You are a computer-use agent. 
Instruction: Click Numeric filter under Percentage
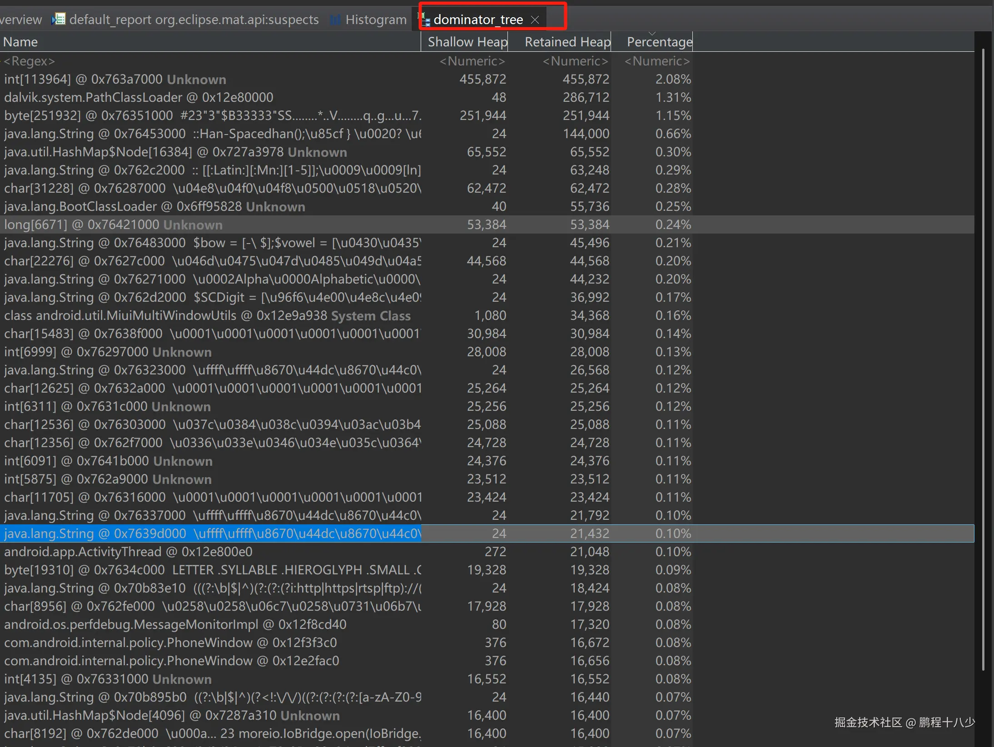pos(657,61)
